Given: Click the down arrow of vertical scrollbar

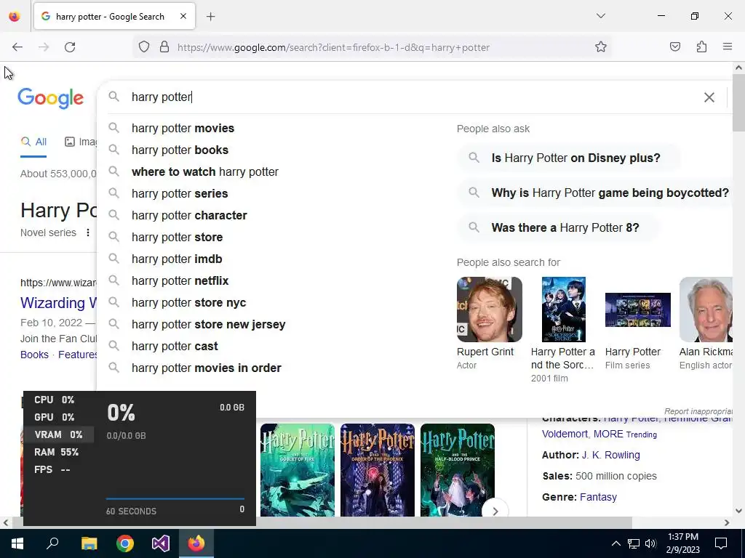Looking at the screenshot, I should tap(739, 511).
